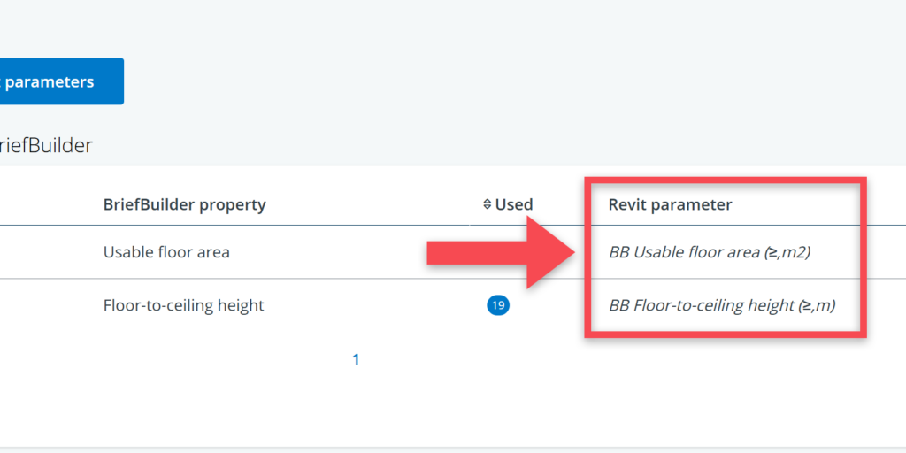Click the BB prefix of Floor-to-ceiling height parameter
The width and height of the screenshot is (906, 453).
click(618, 305)
